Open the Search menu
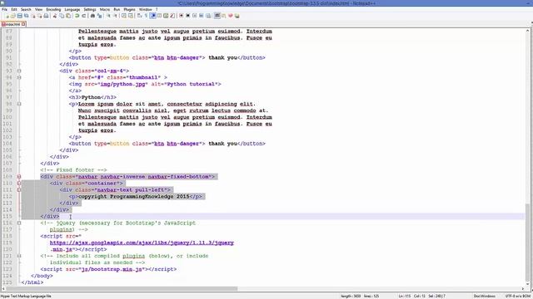 tap(26, 9)
